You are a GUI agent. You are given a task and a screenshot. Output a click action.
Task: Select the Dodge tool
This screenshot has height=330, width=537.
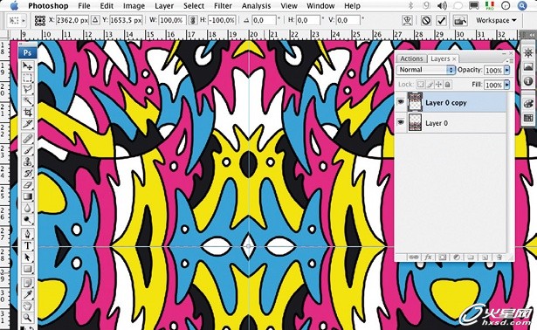click(x=27, y=219)
